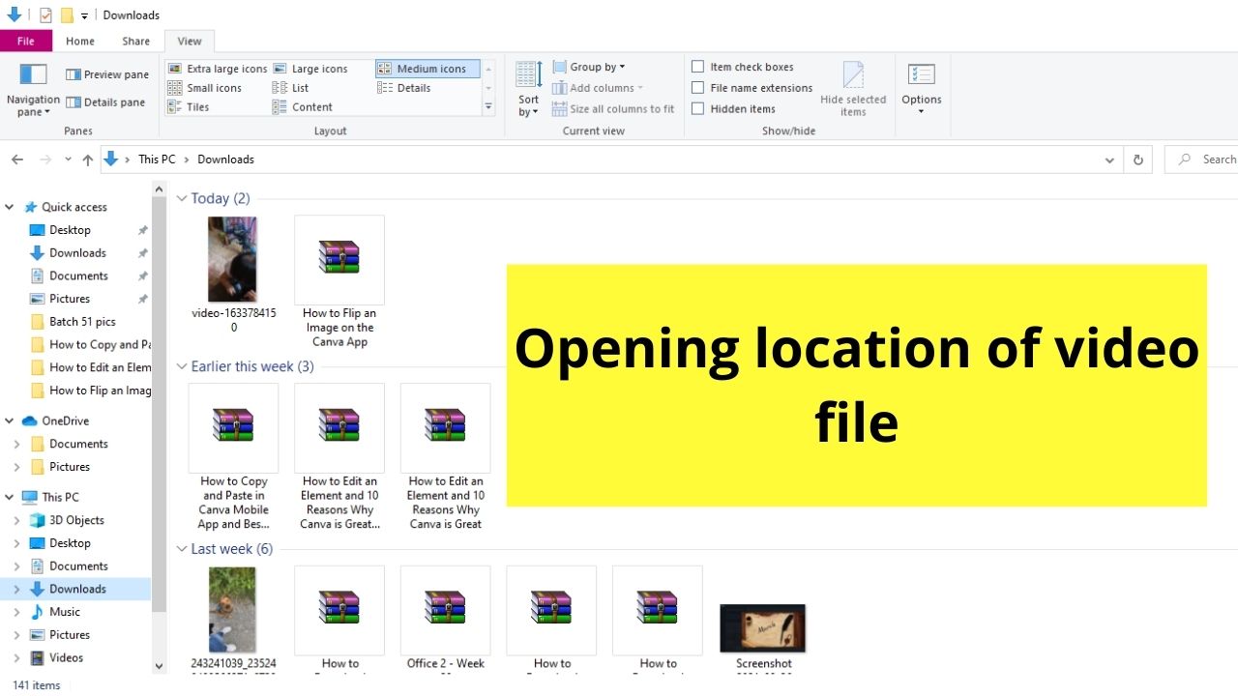
Task: Collapse the Quick access section
Action: pyautogui.click(x=9, y=206)
